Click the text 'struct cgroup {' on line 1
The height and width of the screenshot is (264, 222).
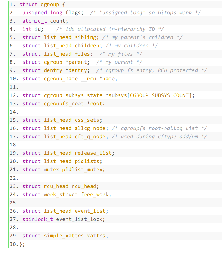click(42, 5)
